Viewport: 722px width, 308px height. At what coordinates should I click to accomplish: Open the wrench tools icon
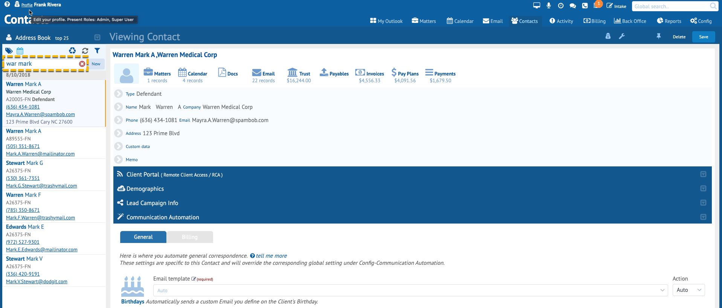(x=622, y=36)
